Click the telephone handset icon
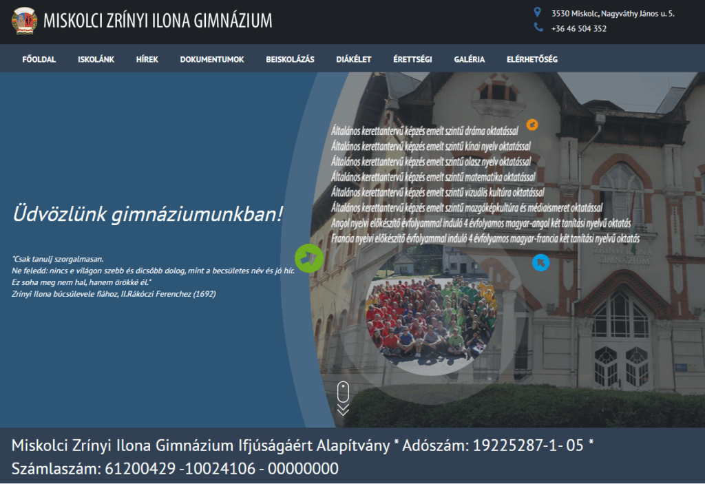 point(538,28)
